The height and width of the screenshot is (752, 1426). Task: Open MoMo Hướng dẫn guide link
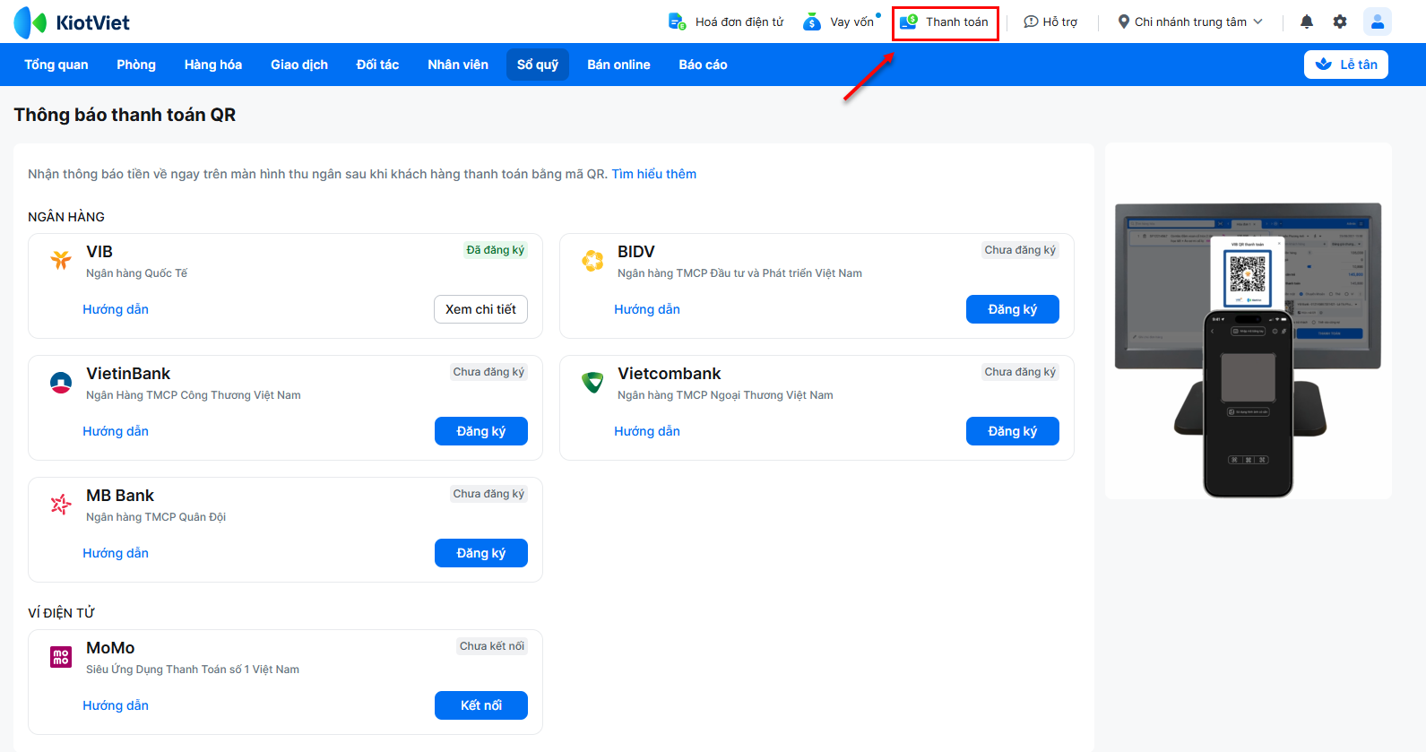pos(116,705)
